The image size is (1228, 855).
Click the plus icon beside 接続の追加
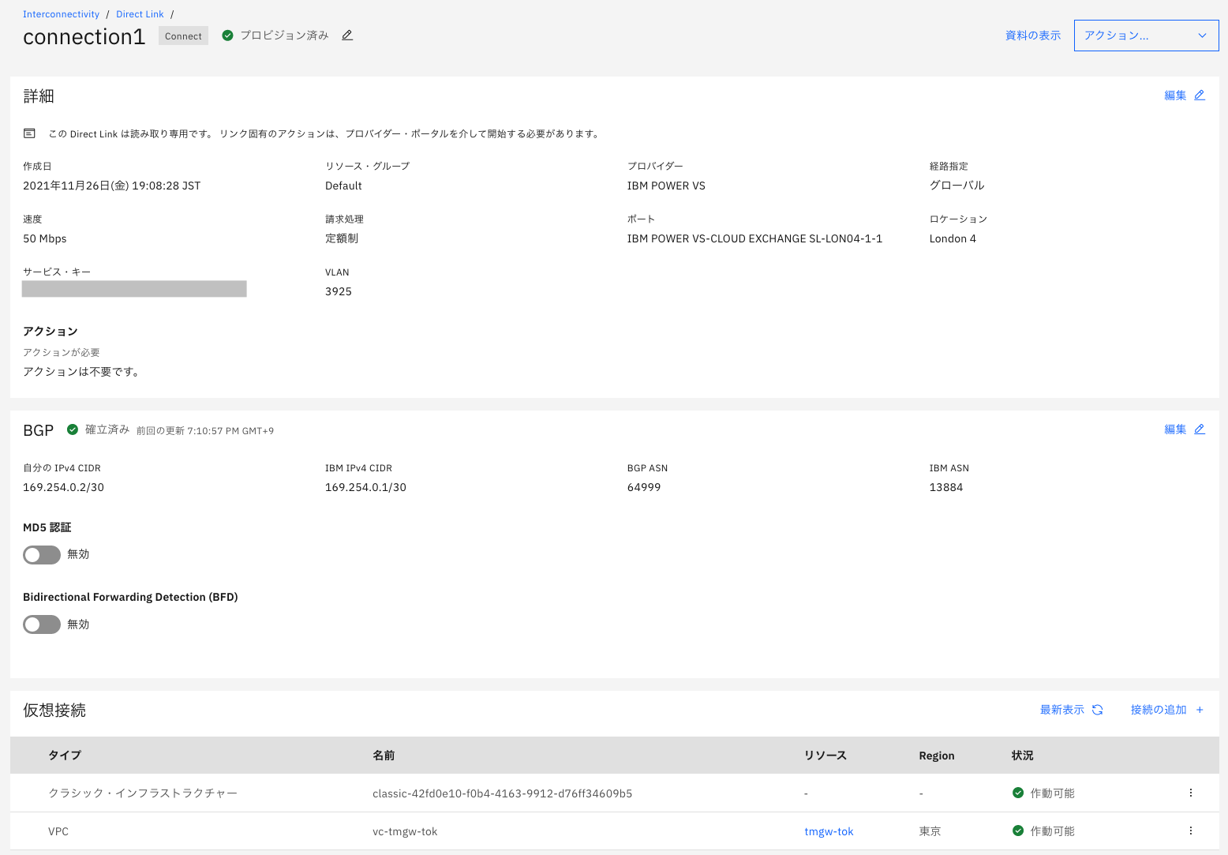(x=1200, y=710)
